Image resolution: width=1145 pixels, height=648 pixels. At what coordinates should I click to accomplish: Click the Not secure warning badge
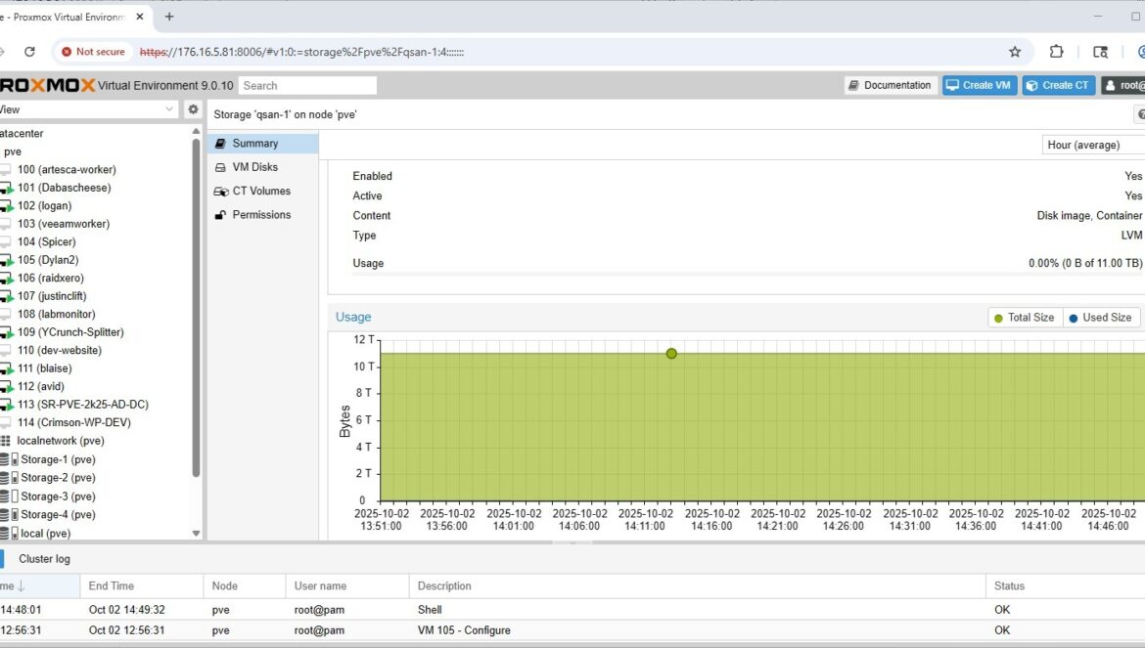93,52
